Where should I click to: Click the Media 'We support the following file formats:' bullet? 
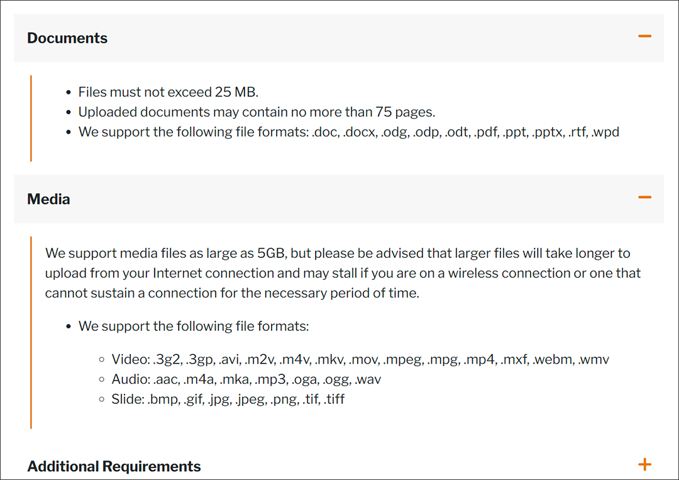pos(194,327)
